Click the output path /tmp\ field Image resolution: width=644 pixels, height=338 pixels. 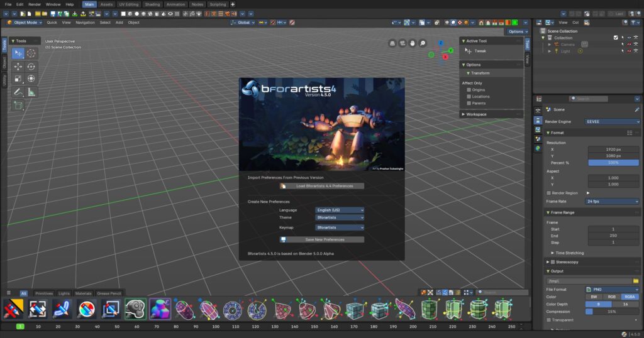coord(589,281)
